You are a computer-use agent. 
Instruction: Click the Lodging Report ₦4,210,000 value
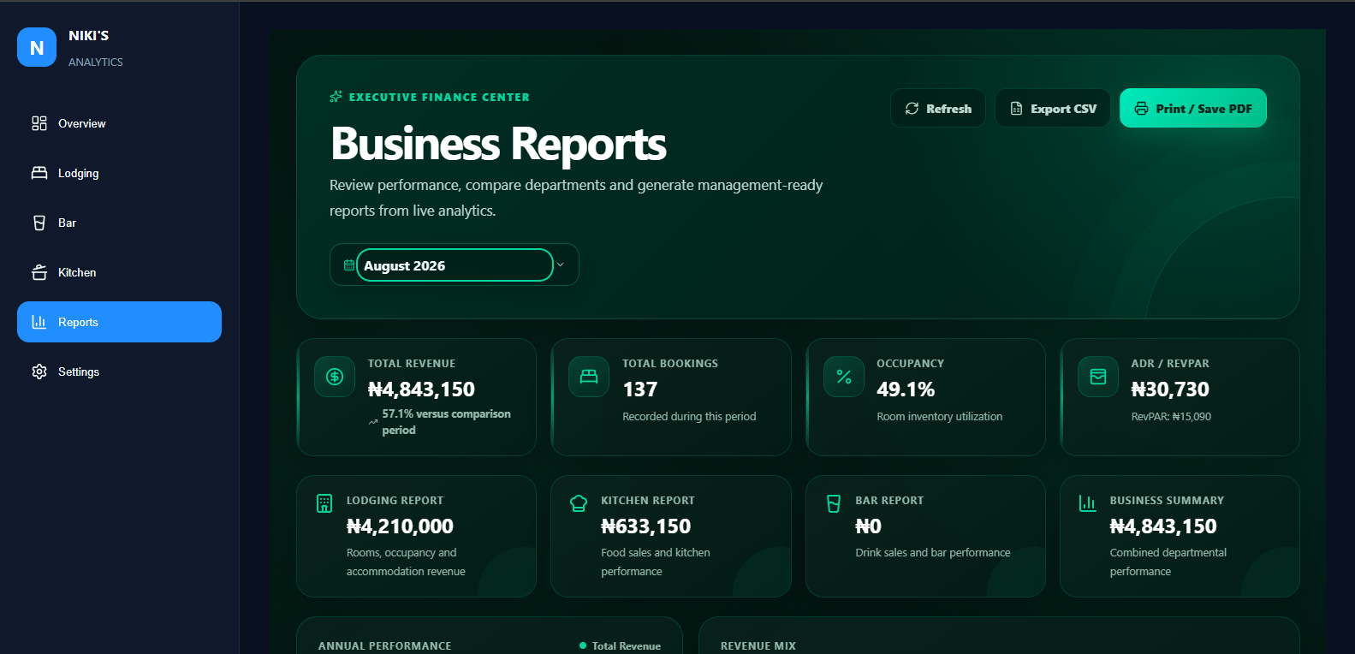coord(400,526)
